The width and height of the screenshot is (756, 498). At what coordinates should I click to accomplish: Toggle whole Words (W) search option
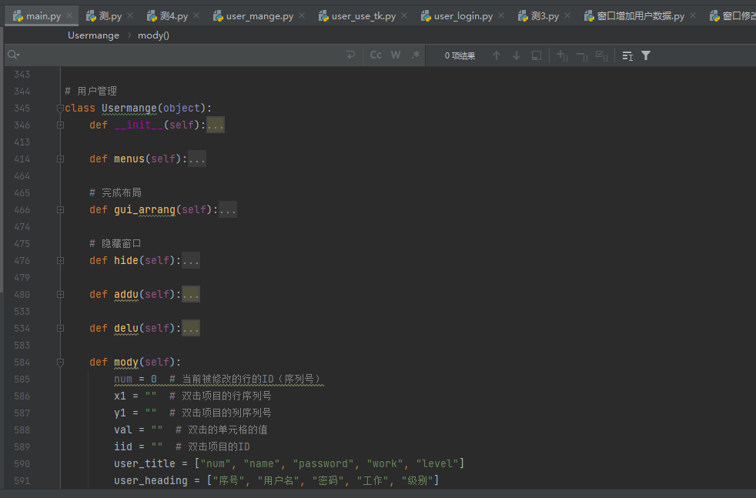point(396,55)
